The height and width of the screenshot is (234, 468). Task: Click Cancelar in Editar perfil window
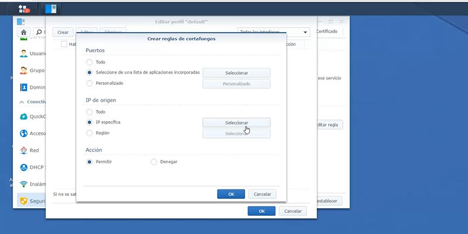coord(293,211)
